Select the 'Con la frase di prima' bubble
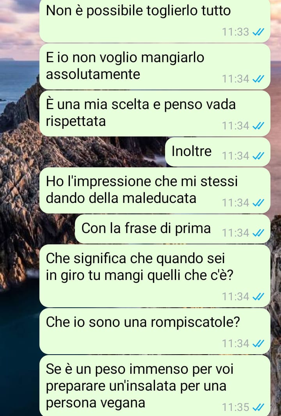This screenshot has height=416, width=281. pos(173,229)
